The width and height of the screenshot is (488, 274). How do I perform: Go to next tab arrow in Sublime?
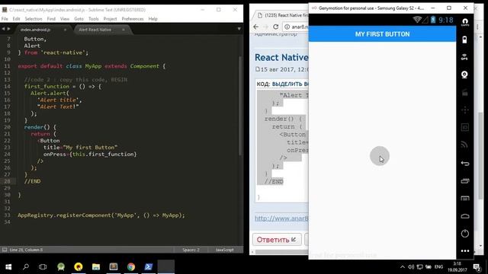8,29
